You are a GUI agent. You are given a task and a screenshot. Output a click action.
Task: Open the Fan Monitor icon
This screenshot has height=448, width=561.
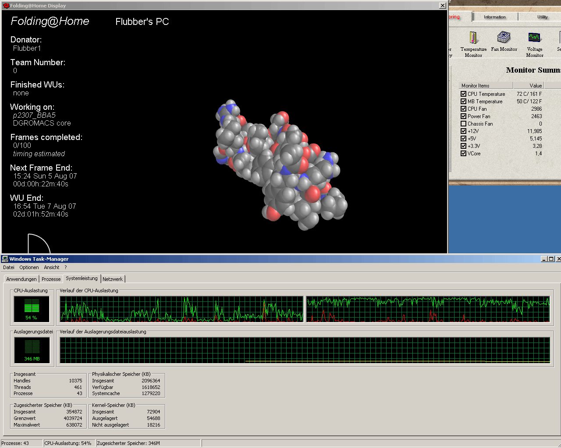click(x=504, y=37)
